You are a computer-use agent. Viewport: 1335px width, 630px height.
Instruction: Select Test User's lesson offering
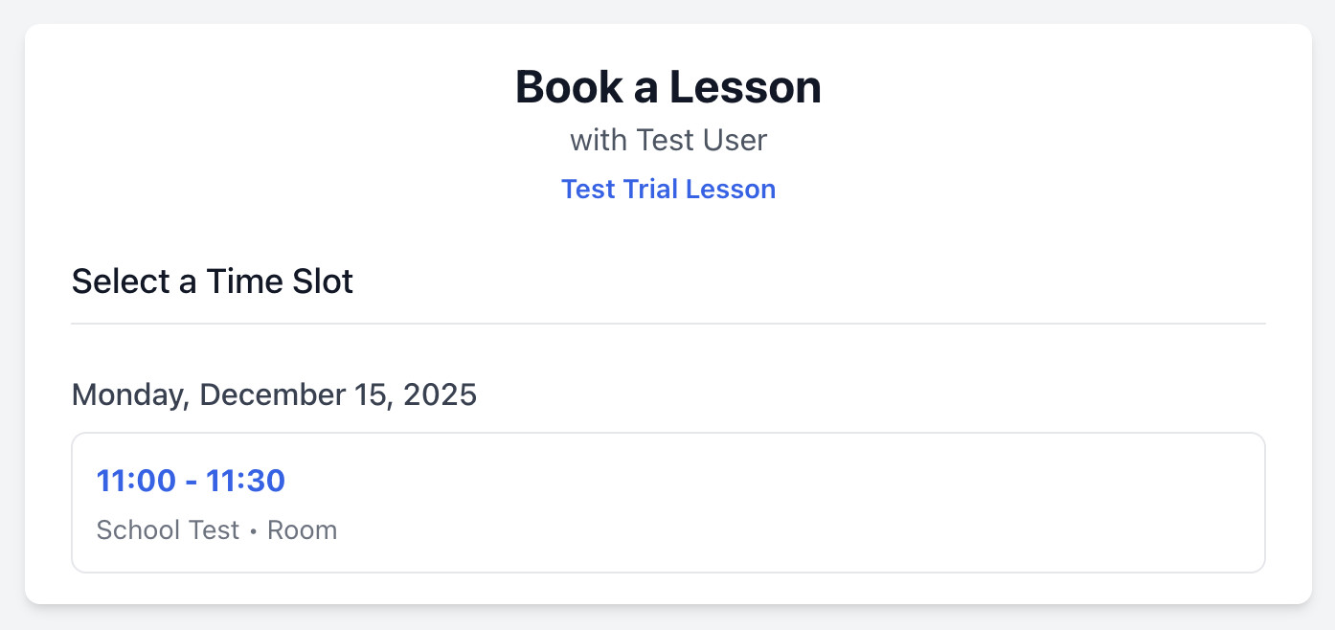668,189
